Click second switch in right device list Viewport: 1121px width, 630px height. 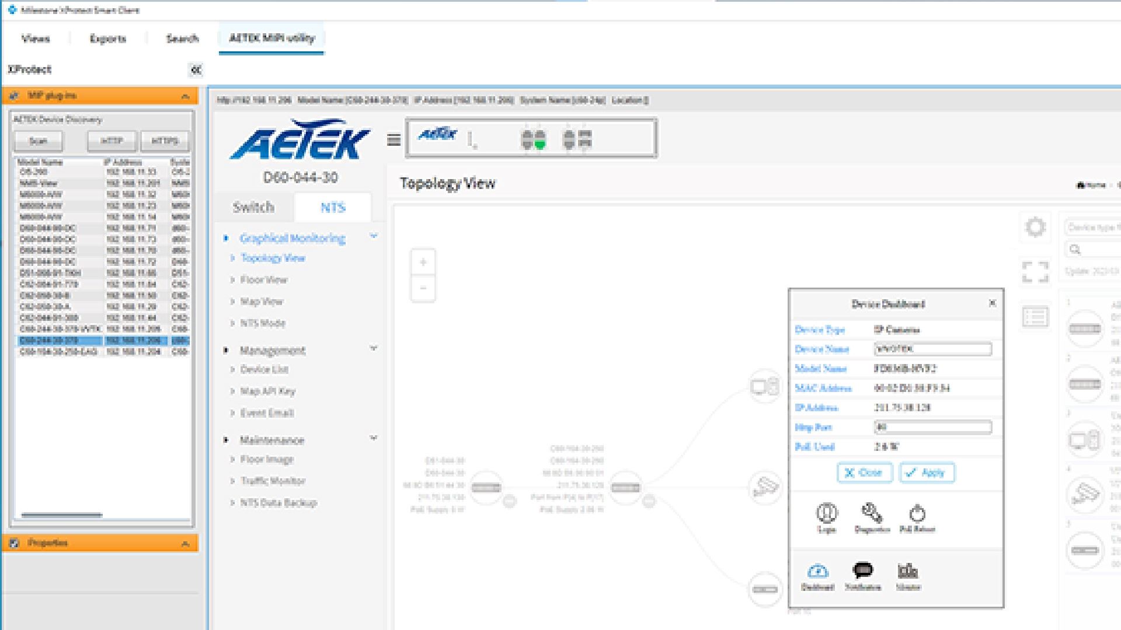(1085, 384)
